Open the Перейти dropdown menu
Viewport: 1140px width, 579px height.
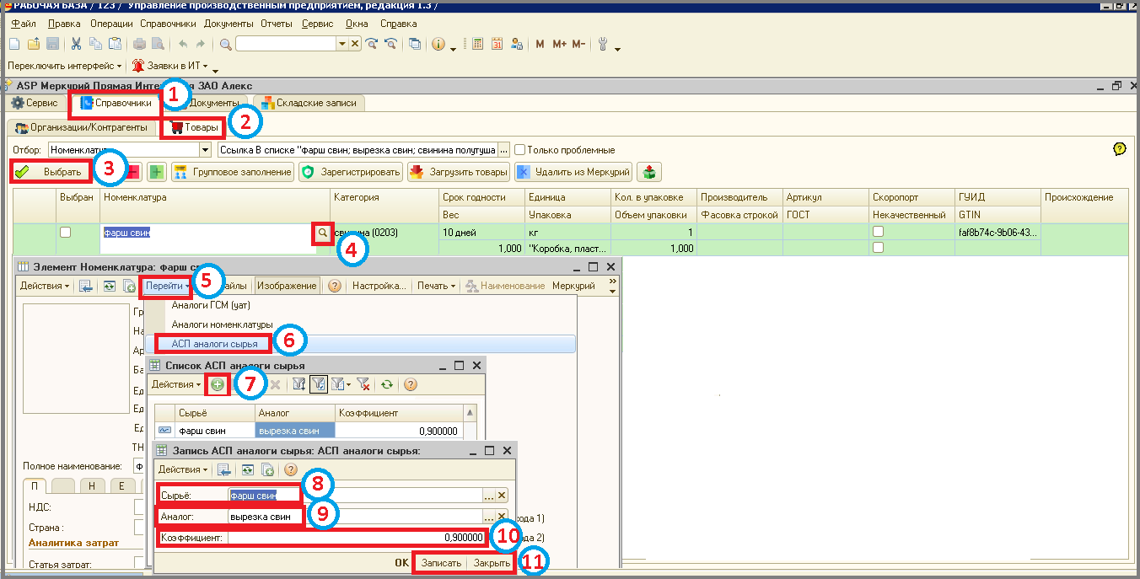click(x=165, y=286)
